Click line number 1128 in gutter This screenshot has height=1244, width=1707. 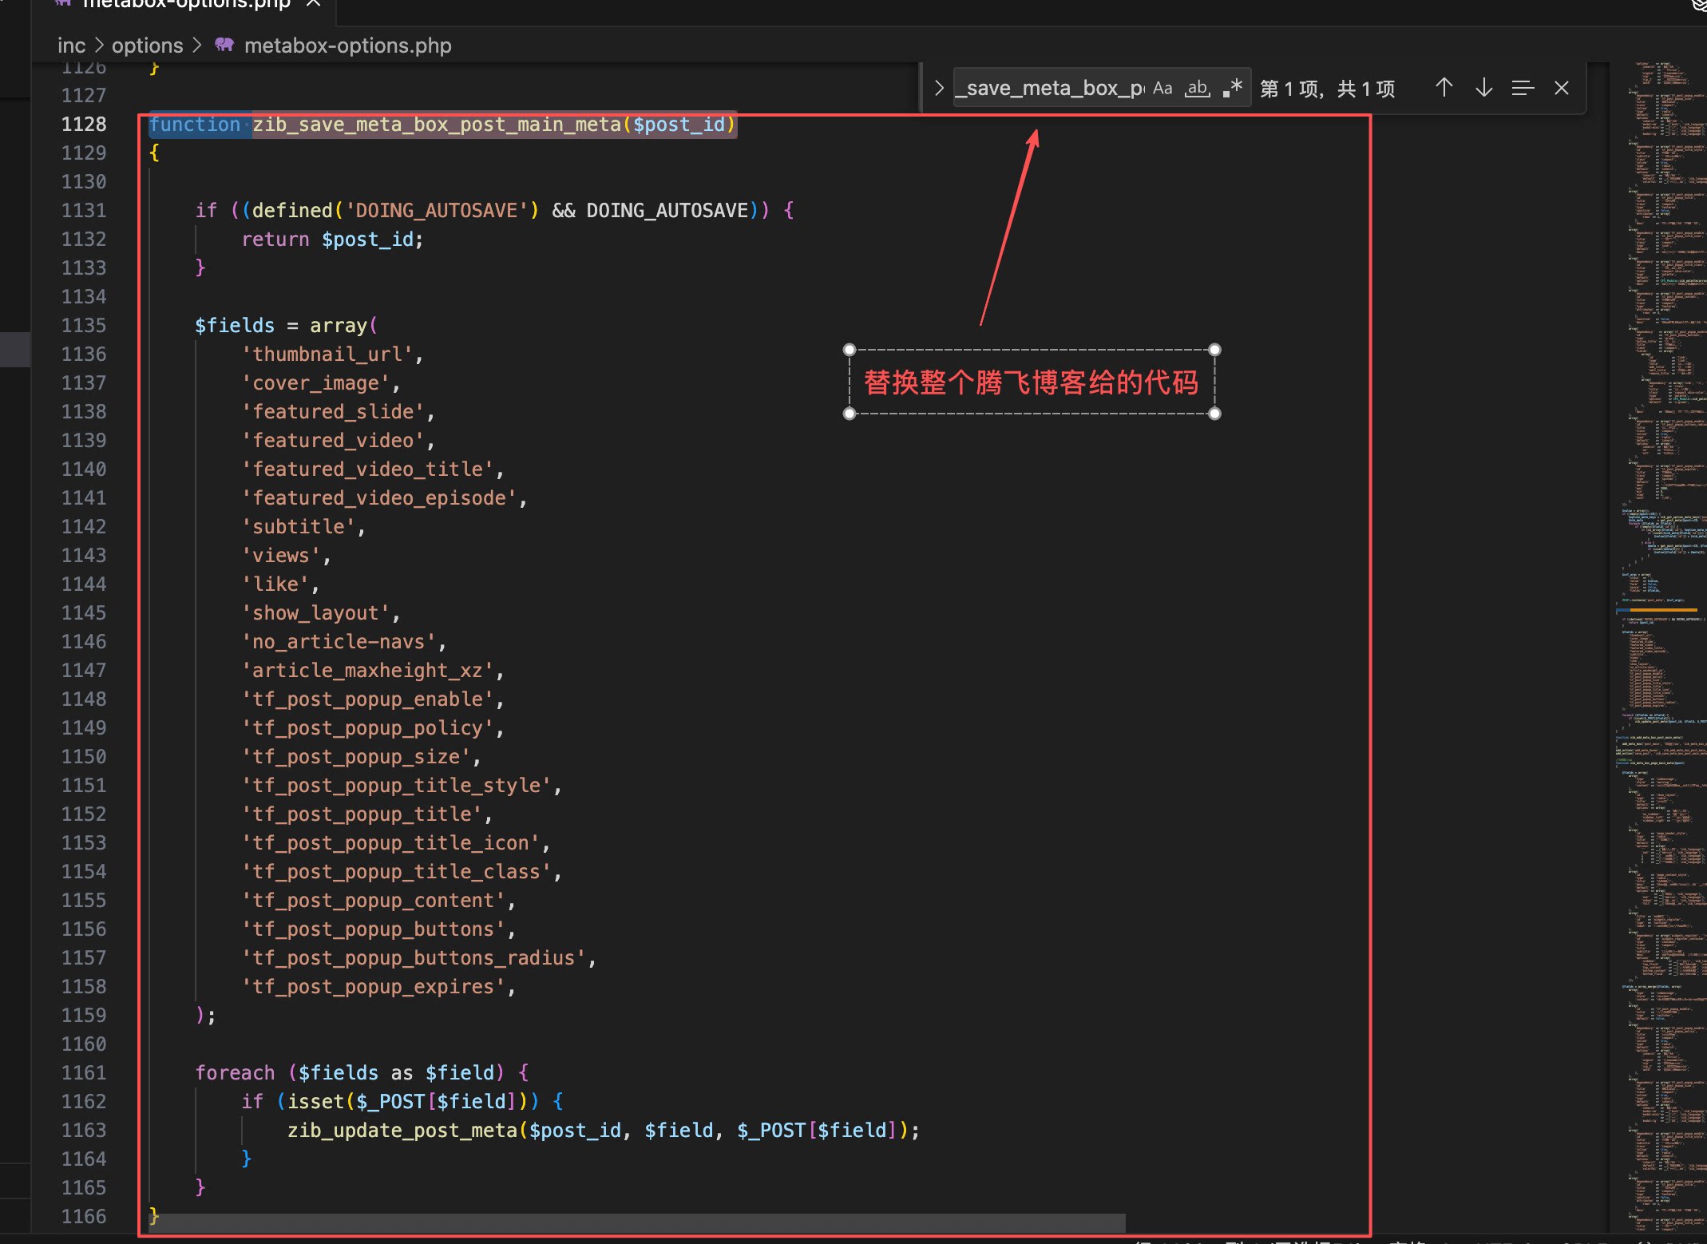click(x=83, y=124)
